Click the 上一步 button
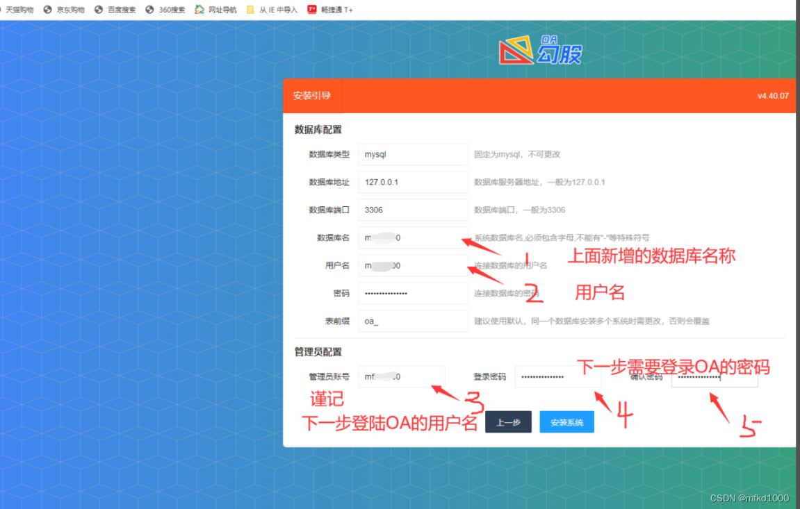Image resolution: width=800 pixels, height=509 pixels. click(508, 422)
